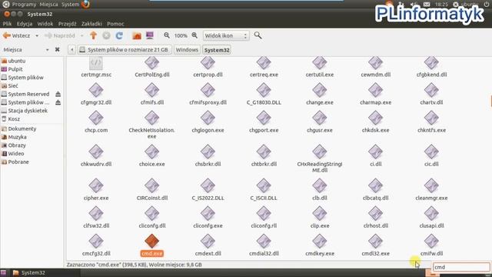The image size is (492, 277).
Task: Go up to the parent folder arrow
Action: (93, 35)
